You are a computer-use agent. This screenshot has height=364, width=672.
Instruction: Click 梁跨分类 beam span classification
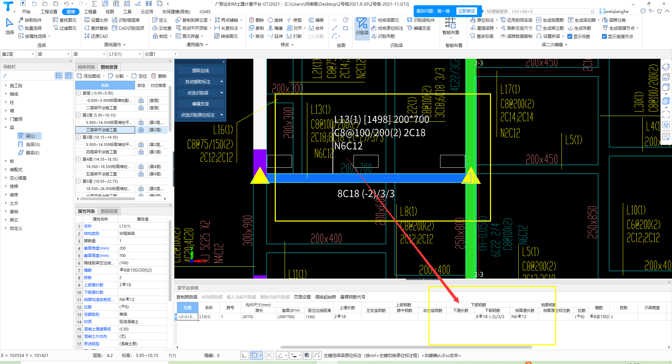click(x=614, y=20)
